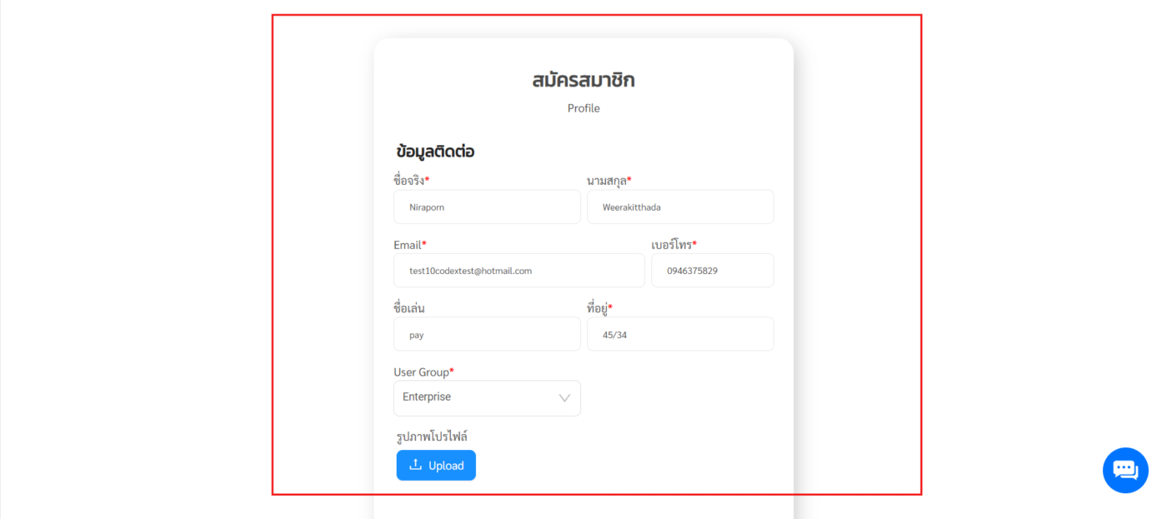Click the นามสกุล field label

[609, 181]
